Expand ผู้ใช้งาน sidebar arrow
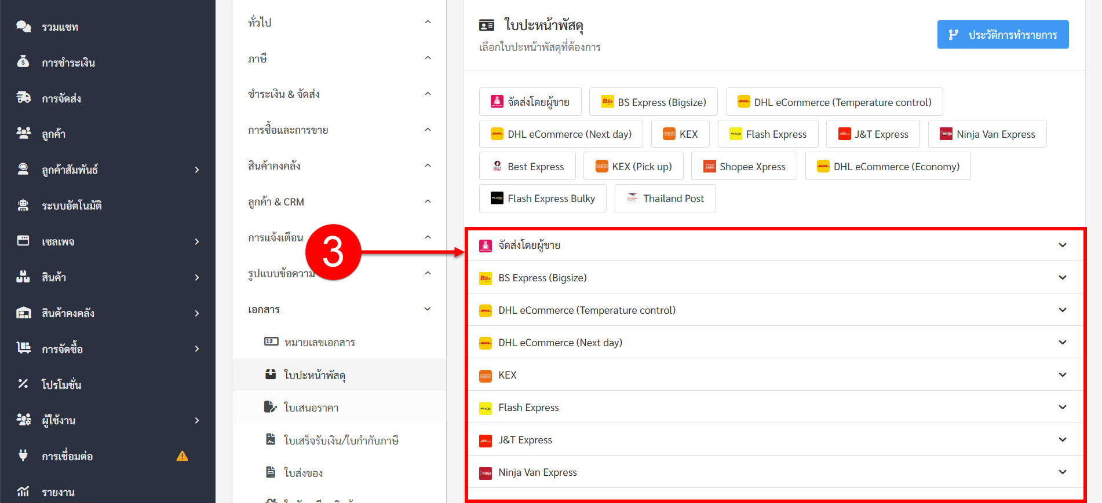The image size is (1102, 503). [x=197, y=420]
